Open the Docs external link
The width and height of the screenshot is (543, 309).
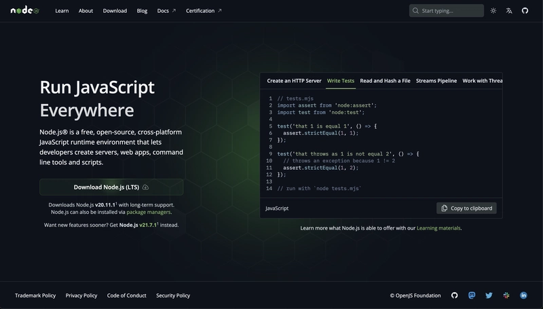tap(166, 11)
